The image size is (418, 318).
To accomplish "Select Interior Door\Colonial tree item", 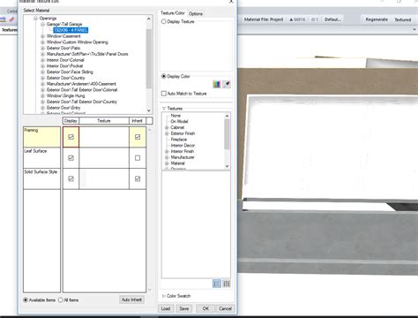I will point(65,60).
